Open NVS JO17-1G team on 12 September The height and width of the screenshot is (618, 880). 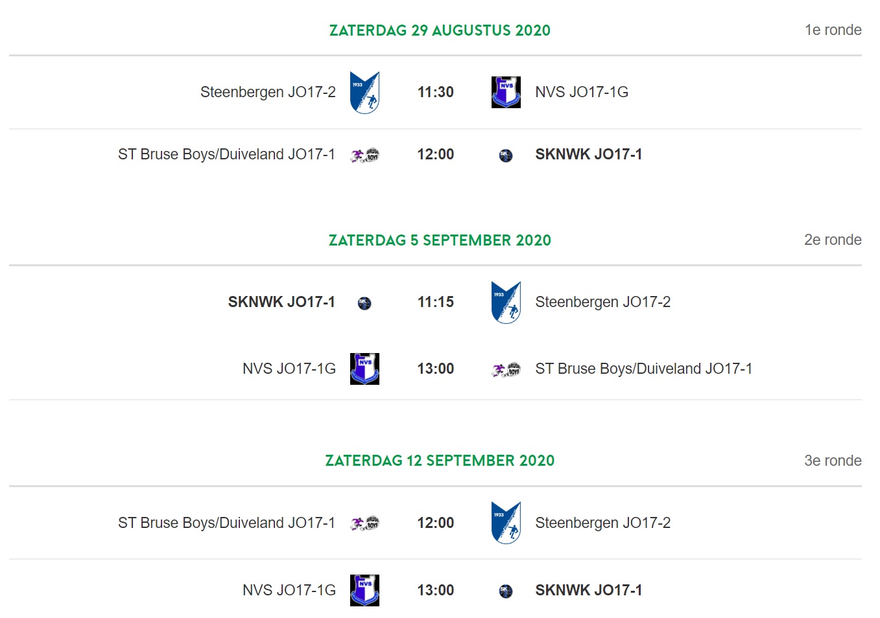tap(289, 590)
